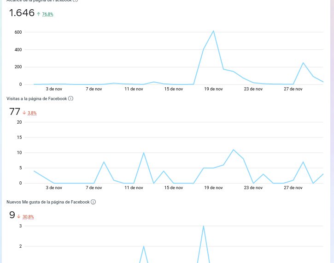Viewport: 334px width, 263px height.
Task: Select the reach total 1.646
Action: click(x=22, y=13)
